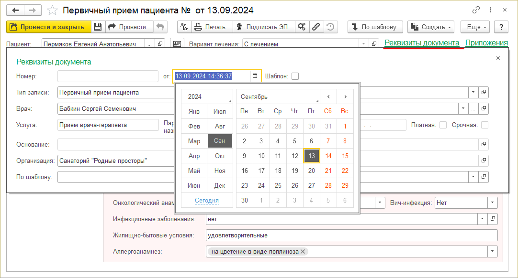Select the Реквизиты документа tab

422,43
